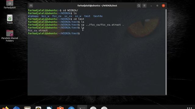Click the 'sc_w' directory name

point(78,16)
